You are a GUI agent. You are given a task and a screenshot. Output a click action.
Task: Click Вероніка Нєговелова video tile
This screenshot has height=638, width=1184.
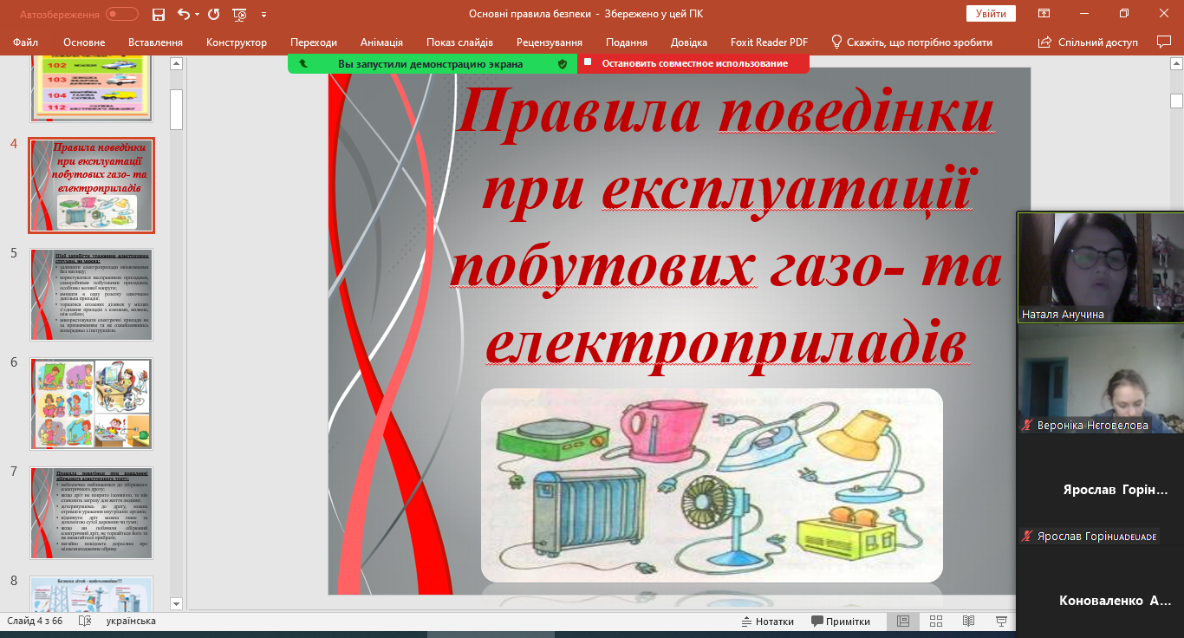[x=1101, y=379]
